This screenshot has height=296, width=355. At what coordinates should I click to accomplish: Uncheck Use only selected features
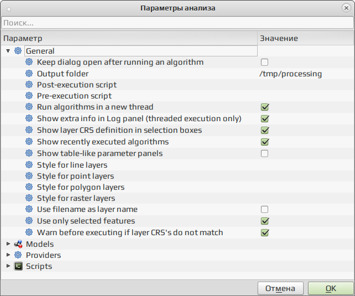pyautogui.click(x=265, y=221)
